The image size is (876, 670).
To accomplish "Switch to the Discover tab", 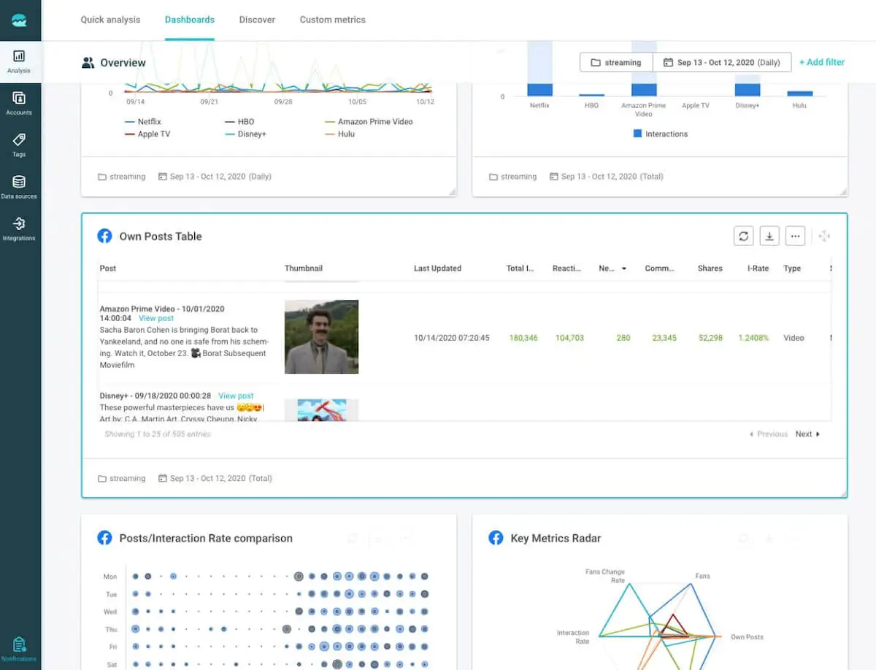I will (257, 20).
